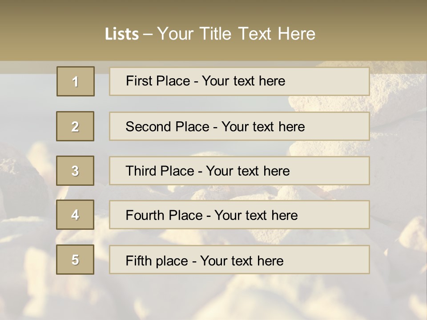Image resolution: width=427 pixels, height=320 pixels.
Task: Select the "Your Title Text Here" title text
Action: (x=236, y=34)
